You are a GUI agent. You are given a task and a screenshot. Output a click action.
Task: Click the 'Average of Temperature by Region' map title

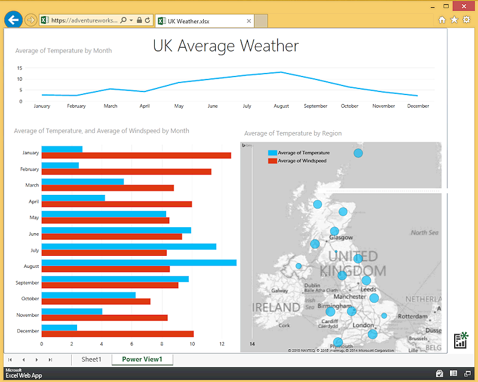(x=293, y=133)
